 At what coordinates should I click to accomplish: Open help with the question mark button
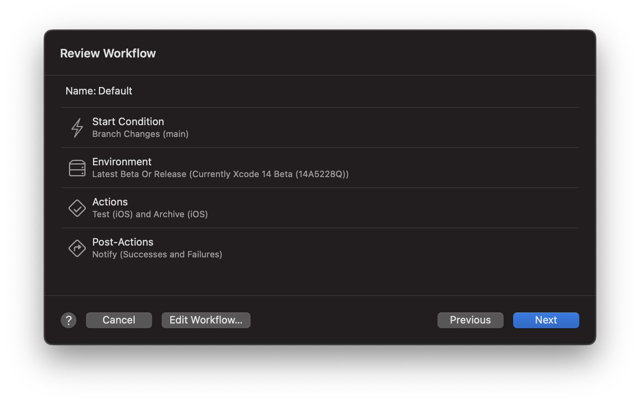tap(69, 320)
